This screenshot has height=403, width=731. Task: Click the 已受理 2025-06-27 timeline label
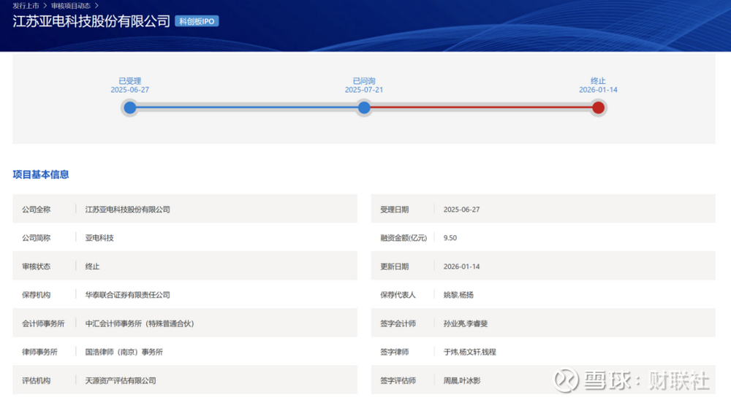coord(129,85)
